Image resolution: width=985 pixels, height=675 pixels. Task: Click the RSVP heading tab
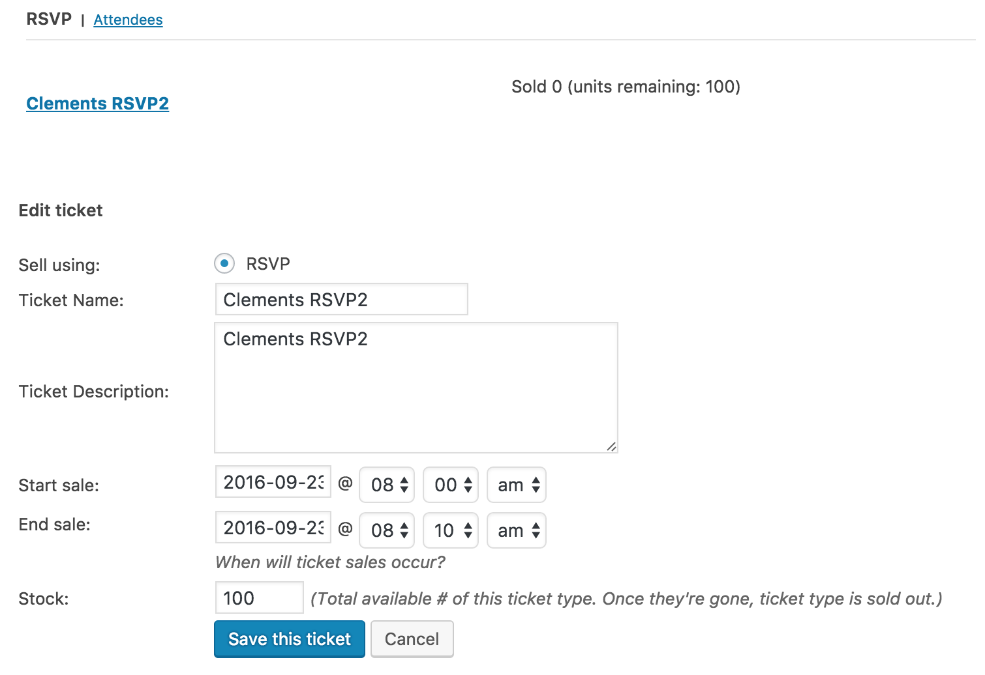click(x=49, y=19)
